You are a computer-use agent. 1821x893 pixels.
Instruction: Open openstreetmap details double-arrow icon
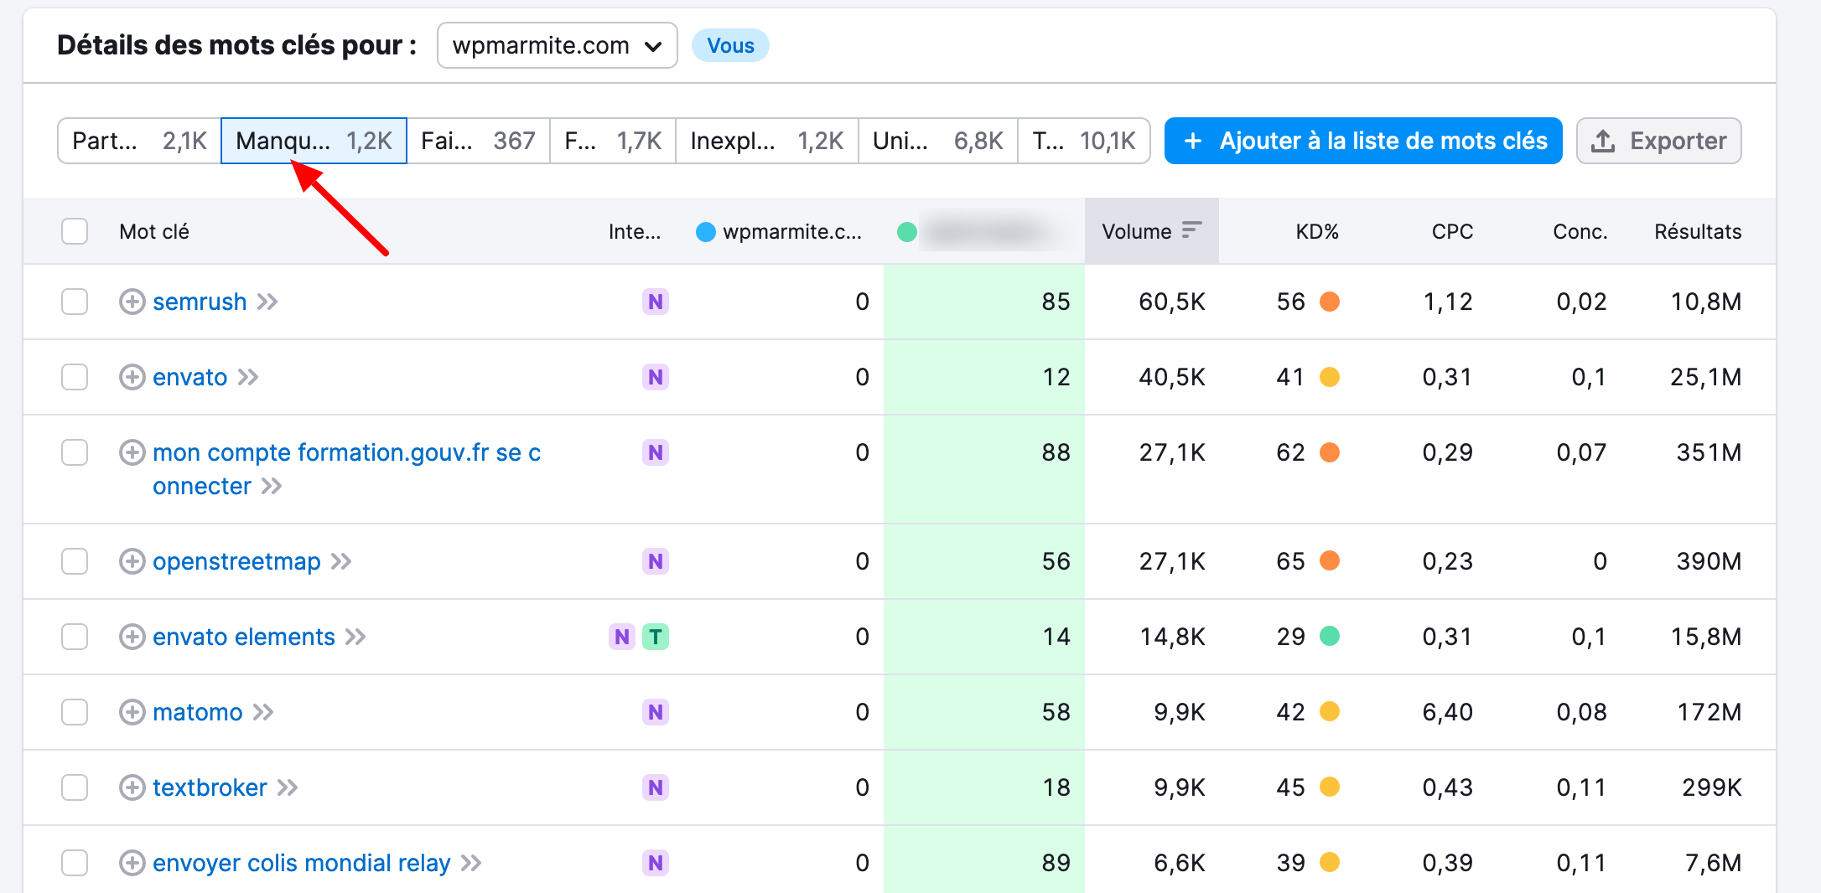tap(341, 561)
